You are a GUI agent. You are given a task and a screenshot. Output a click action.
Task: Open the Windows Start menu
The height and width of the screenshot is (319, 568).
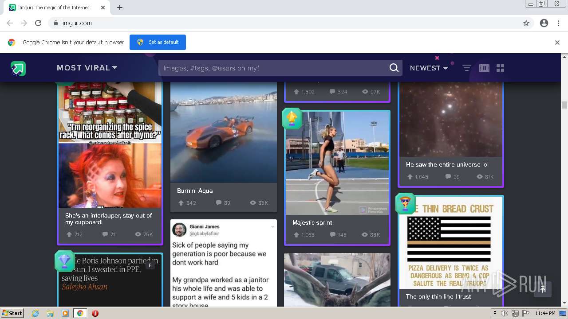coord(12,313)
